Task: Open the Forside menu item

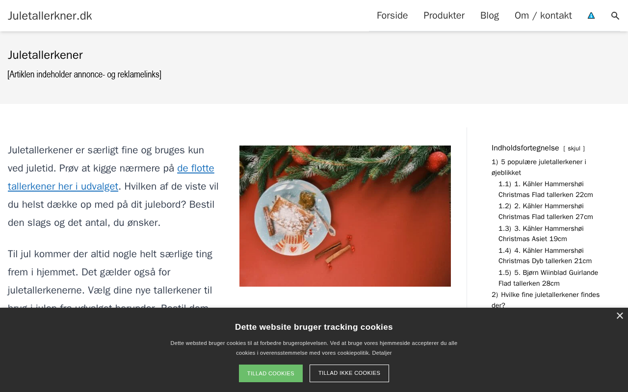Action: tap(392, 16)
